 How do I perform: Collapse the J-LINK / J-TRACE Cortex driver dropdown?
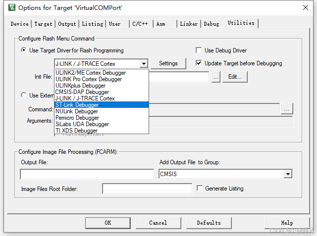click(144, 64)
